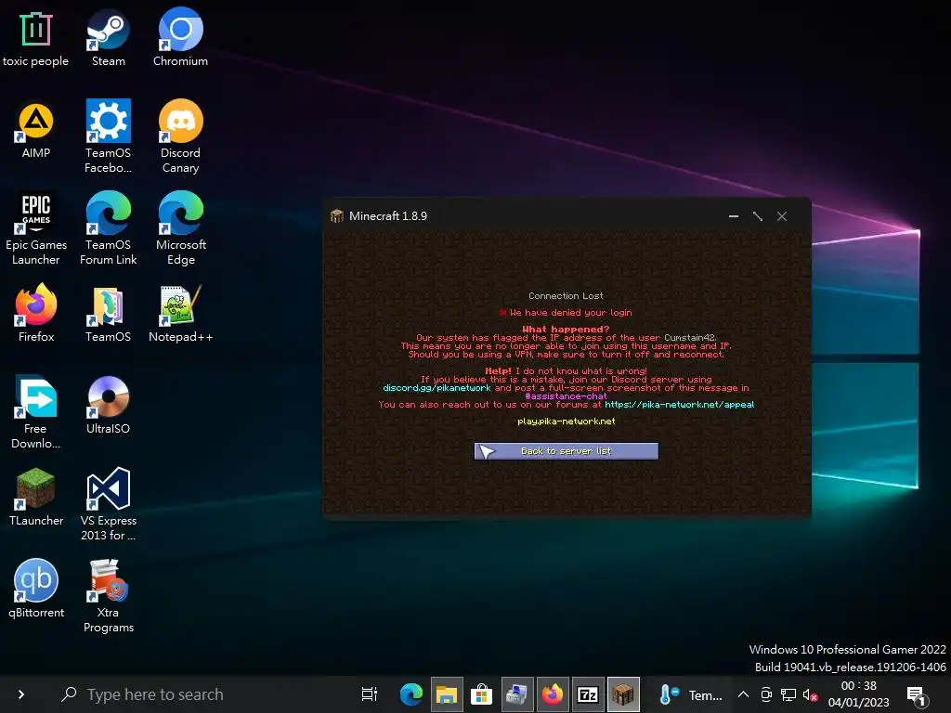
Task: Click the Meet Now camera tray icon
Action: pos(766,694)
